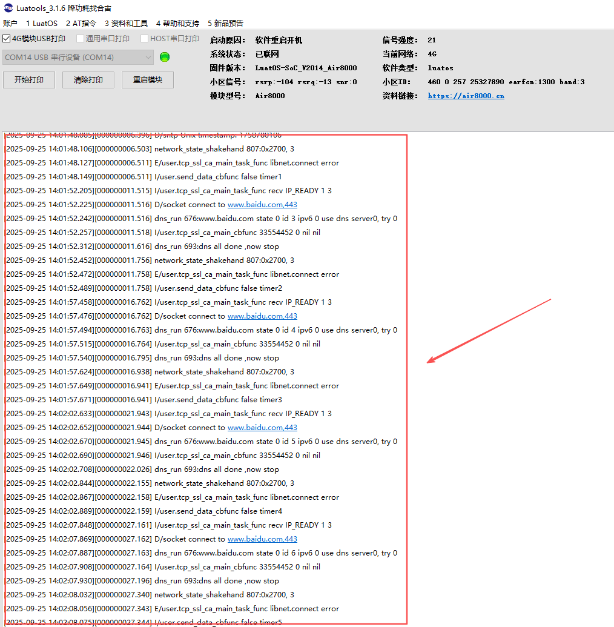
Task: Expand the COM14 USB serial device dropdown
Action: (148, 58)
